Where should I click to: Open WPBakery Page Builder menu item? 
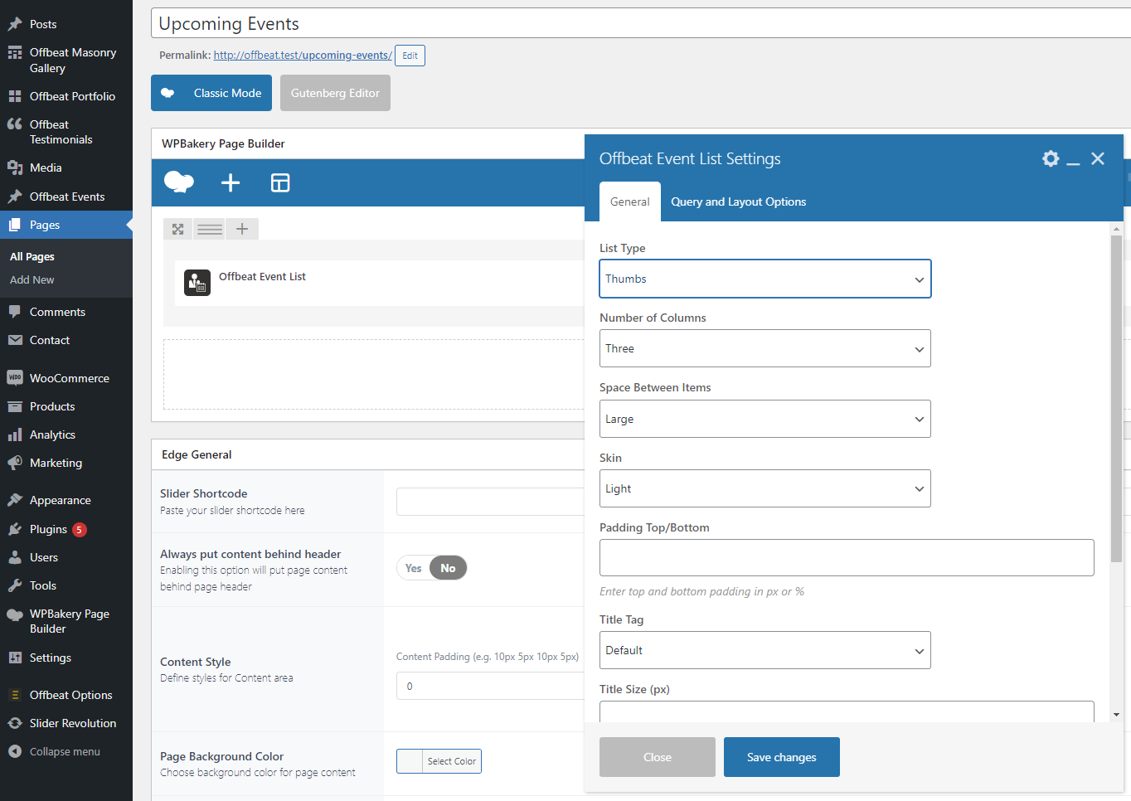pos(66,621)
